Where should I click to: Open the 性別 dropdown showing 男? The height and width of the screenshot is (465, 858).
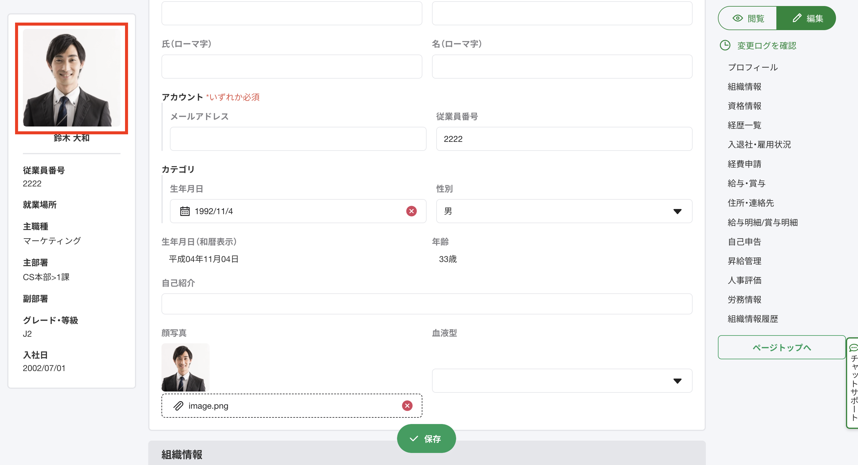[564, 211]
